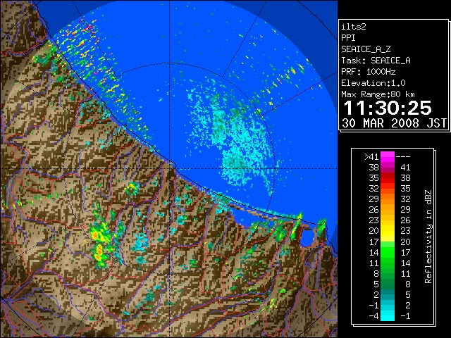Click the 'Max Range:80 km' text
This screenshot has height=338, width=451.
pyautogui.click(x=378, y=94)
